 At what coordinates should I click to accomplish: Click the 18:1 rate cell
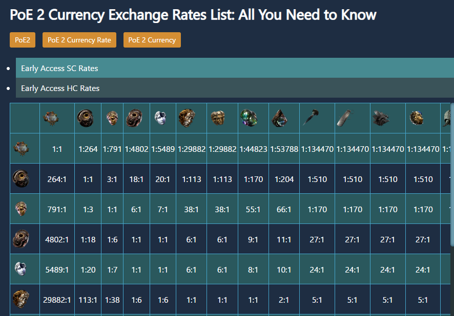pos(136,179)
